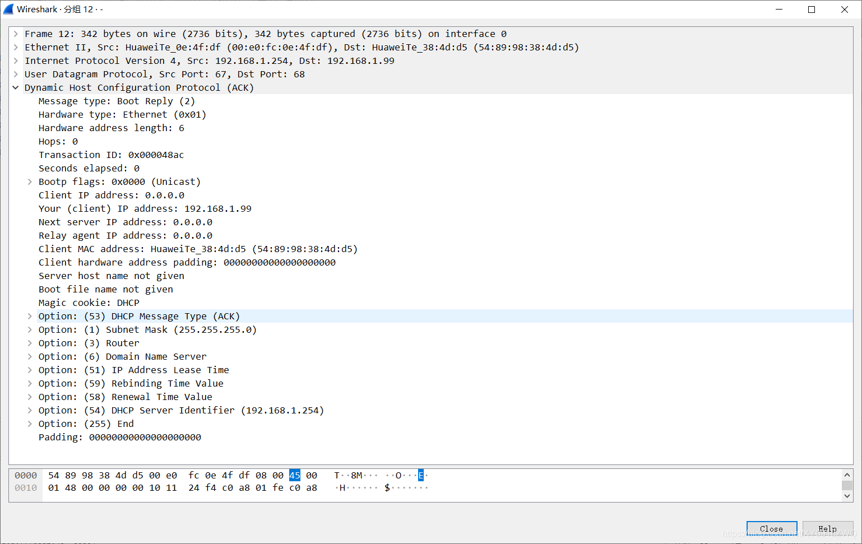The image size is (862, 544).
Task: Click hex offset 0000 in bytes pane
Action: 26,475
